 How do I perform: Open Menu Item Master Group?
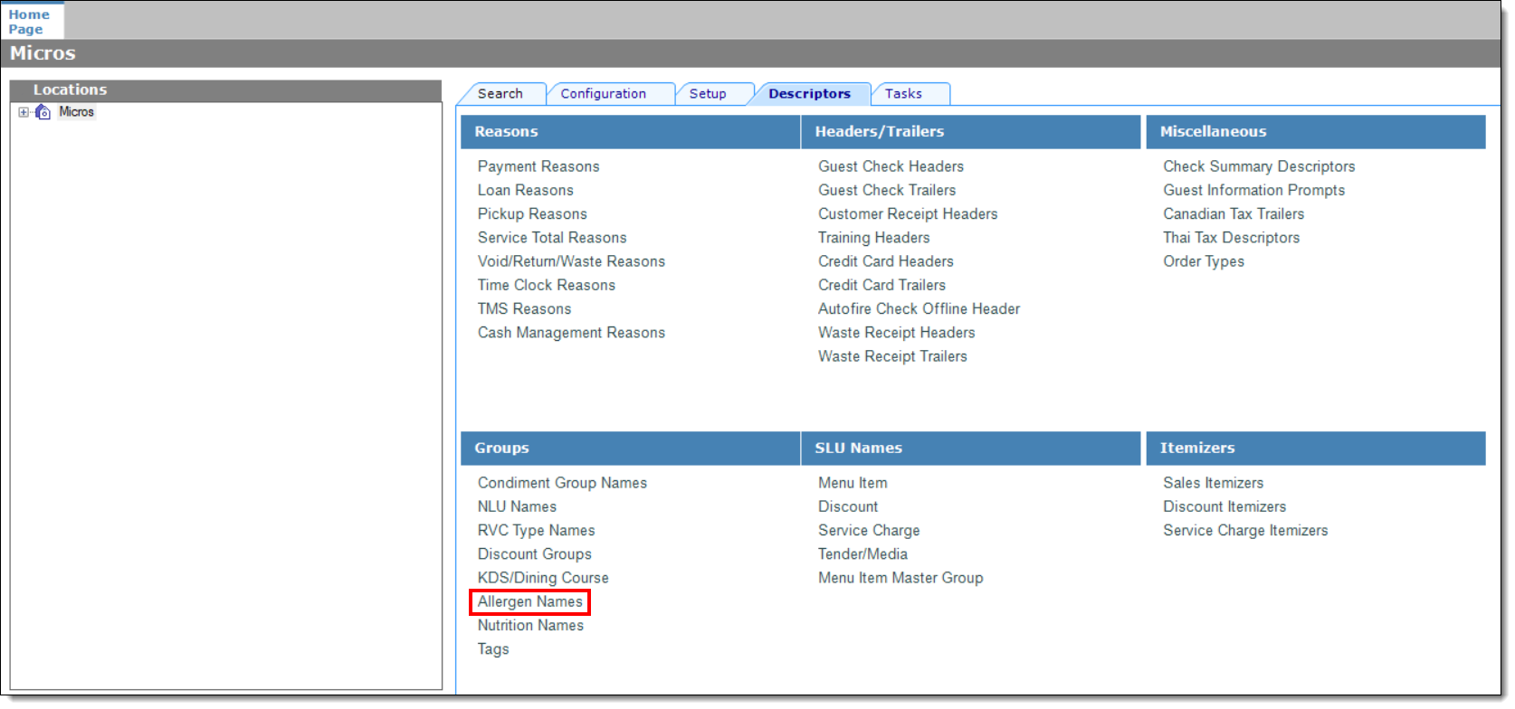pos(900,578)
